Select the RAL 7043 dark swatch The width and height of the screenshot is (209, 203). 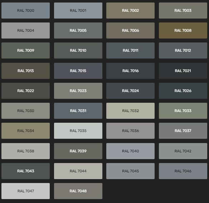26,171
